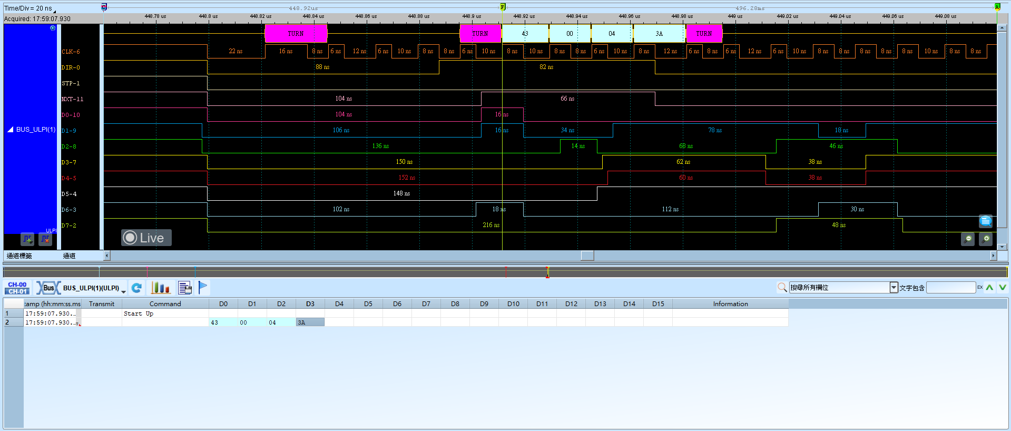Click the first magenta TURN packet
The width and height of the screenshot is (1011, 431).
pos(296,34)
